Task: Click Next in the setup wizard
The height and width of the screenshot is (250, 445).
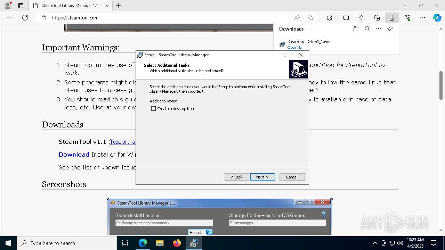Action: [262, 177]
